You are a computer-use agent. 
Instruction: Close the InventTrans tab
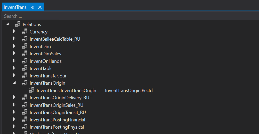point(40,7)
